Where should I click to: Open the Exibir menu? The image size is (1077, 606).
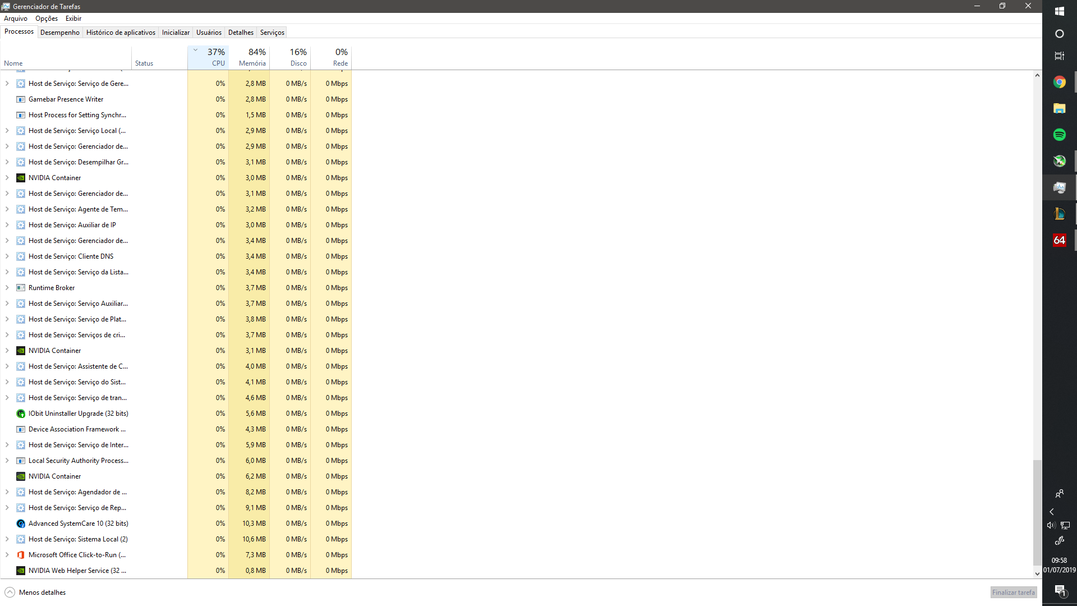click(x=73, y=19)
